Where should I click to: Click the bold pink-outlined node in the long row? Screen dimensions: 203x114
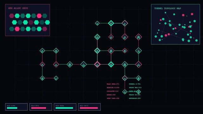pos(97,64)
